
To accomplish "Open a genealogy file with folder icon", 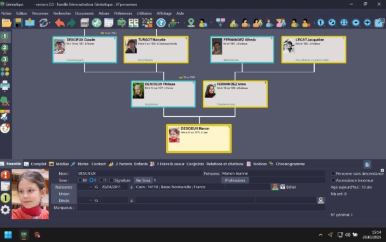I will coord(6,23).
